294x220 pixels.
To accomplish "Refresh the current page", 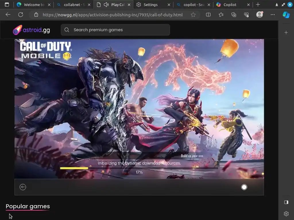I will pos(21,15).
